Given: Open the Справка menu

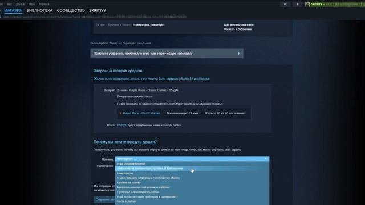Looking at the screenshot, I should click(44, 4).
